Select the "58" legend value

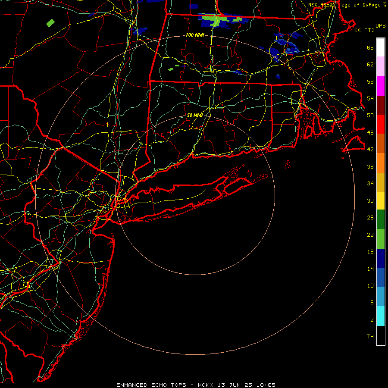tap(370, 81)
